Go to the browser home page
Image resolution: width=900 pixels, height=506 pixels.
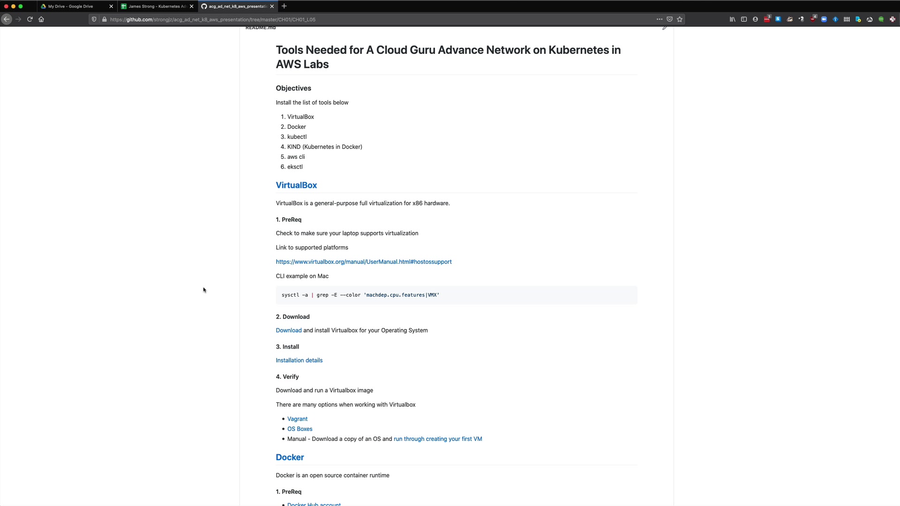(41, 19)
